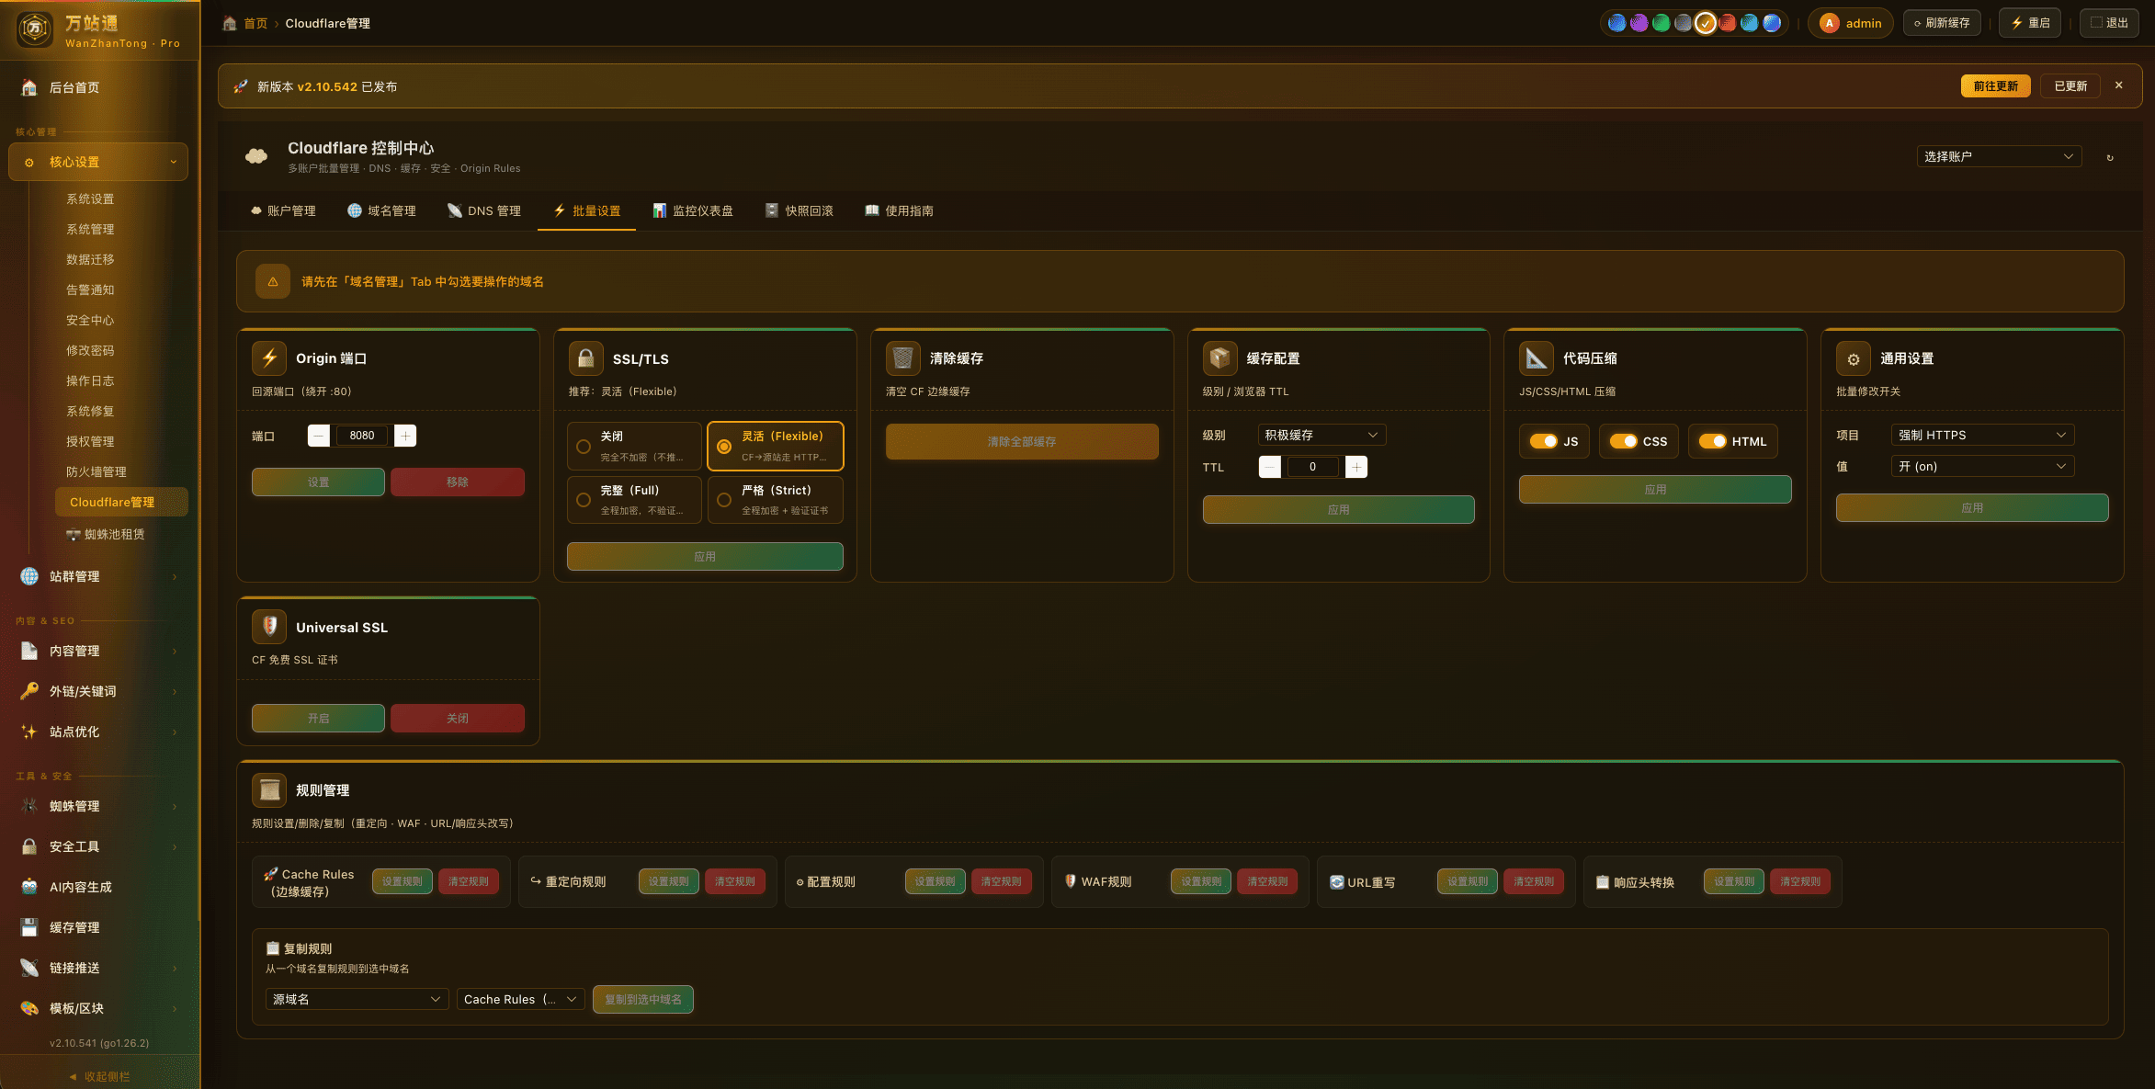This screenshot has height=1089, width=2155.
Task: Open 模板/区块 via its palette icon
Action: (29, 1008)
